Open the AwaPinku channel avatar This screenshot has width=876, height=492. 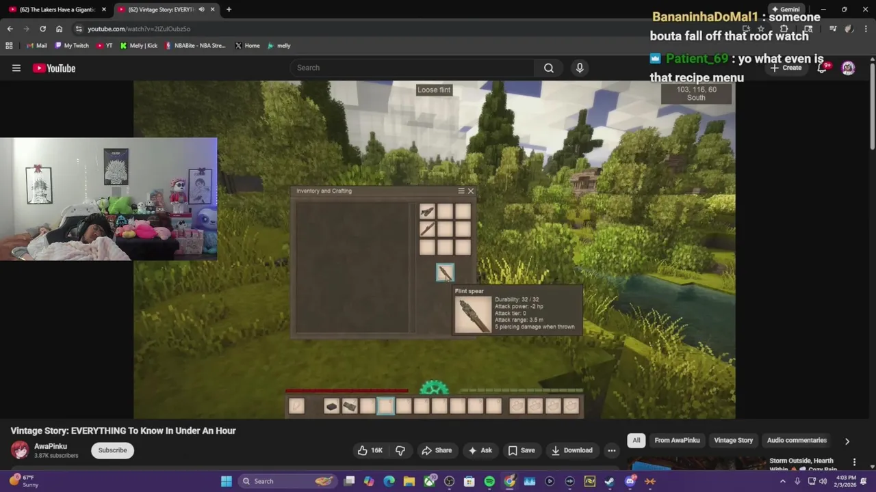tap(20, 450)
